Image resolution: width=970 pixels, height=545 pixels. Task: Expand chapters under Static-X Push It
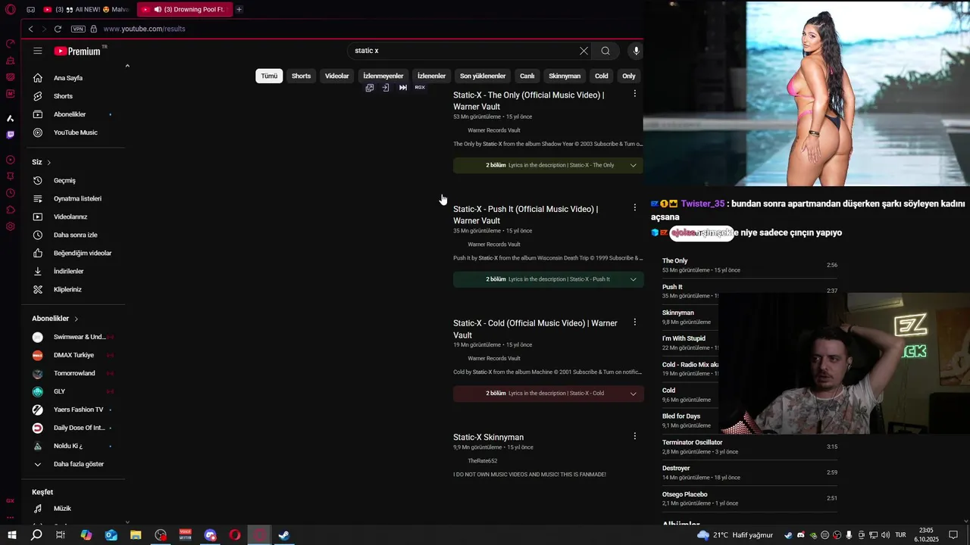634,279
